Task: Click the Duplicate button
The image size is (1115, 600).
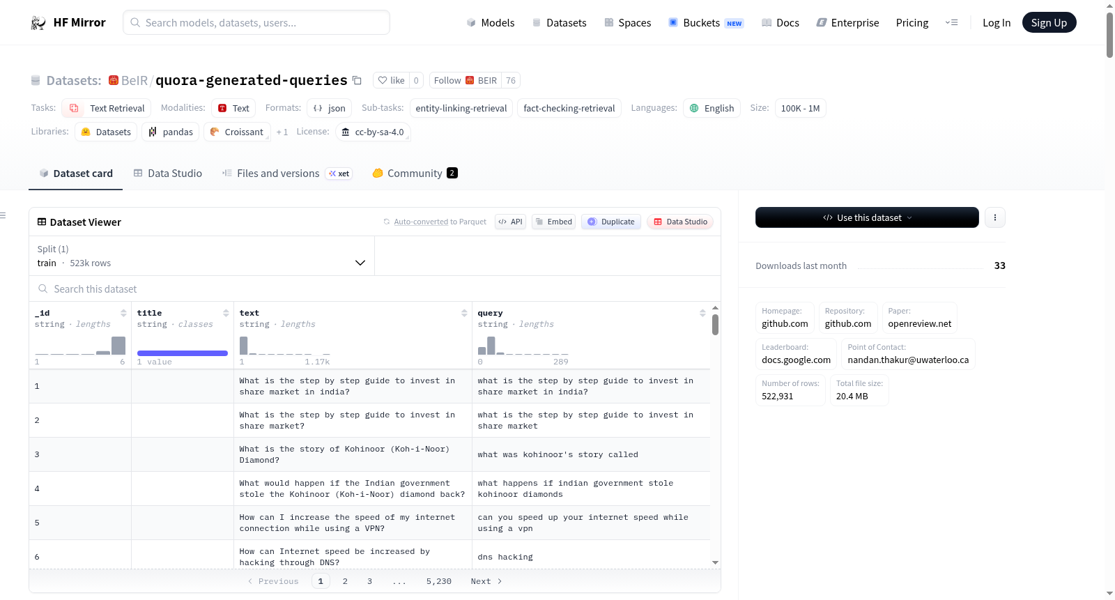Action: (x=611, y=222)
